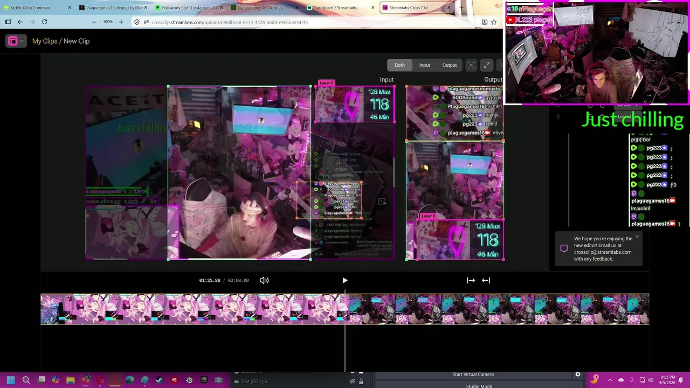
Task: Open the Follow my Stuff Instagram tab
Action: (189, 8)
